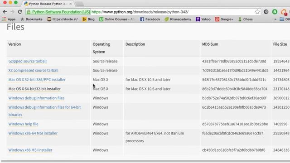Download Mac OS X 32-bit i386/PPC installer
This screenshot has height=163, width=290.
37,80
